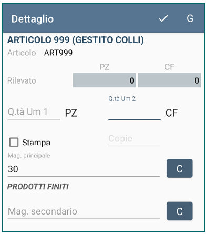Click the ARTICOLO 999 (GESTITO COLLI) heading
The height and width of the screenshot is (234, 207).
tap(76, 40)
